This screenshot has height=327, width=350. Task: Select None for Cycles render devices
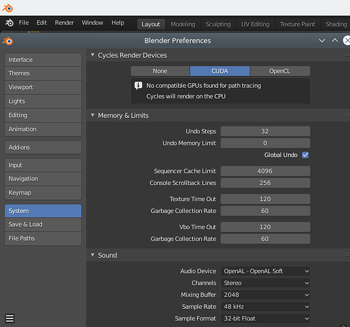(x=160, y=71)
